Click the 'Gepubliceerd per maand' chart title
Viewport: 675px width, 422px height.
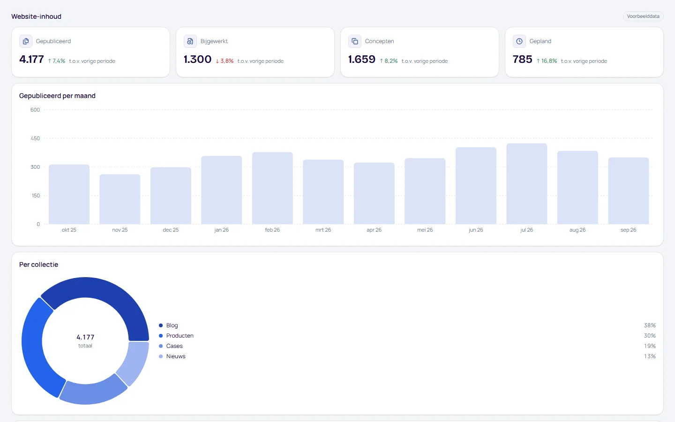[x=57, y=96]
